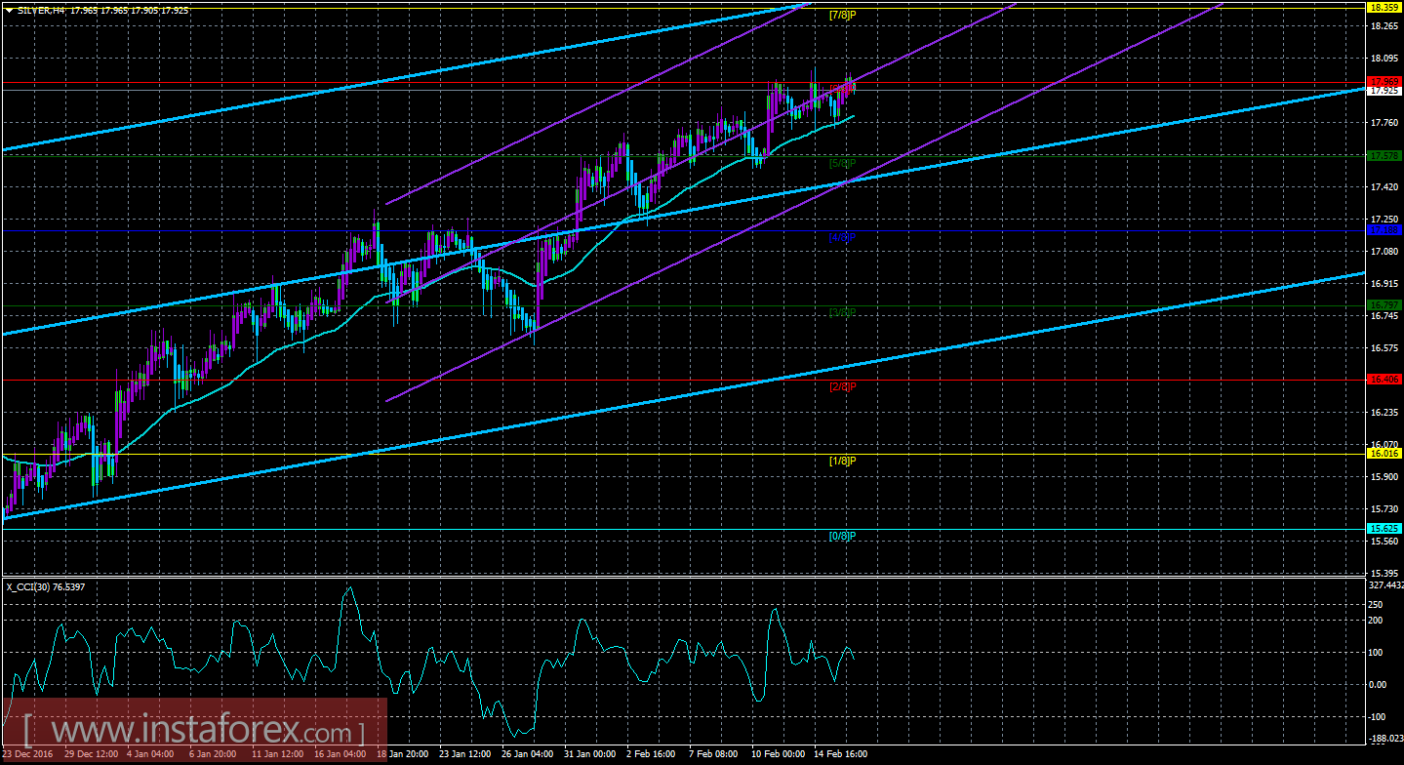Click the [1/8]P Murray level label
Screen dimensions: 1404x765
842,461
